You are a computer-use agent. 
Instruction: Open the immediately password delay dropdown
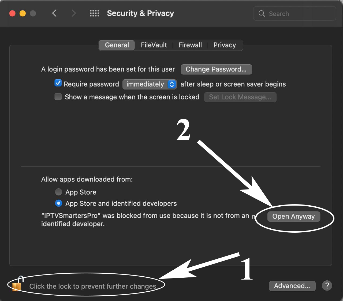point(149,84)
